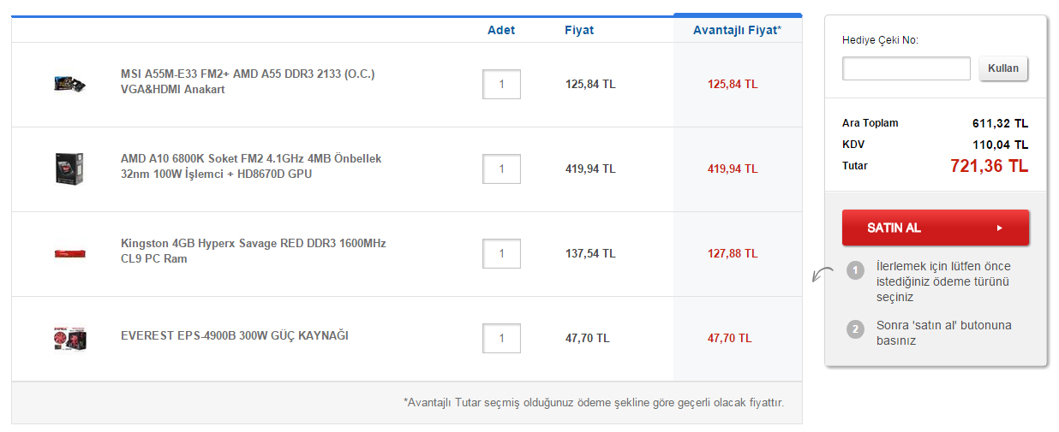Screen dimensions: 1059x432
Task: Click the AMD A10 6800K processor thumbnail
Action: point(69,169)
